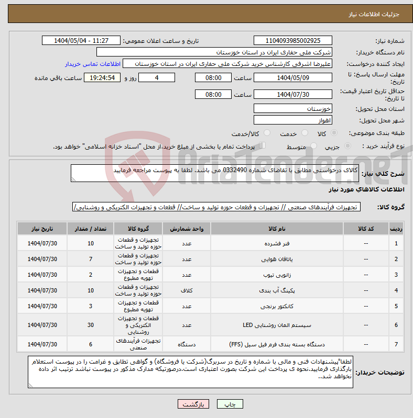This screenshot has height=418, width=413.
Task: Click the quantity 3 cell for کانکتور برنجی
Action: point(91,306)
